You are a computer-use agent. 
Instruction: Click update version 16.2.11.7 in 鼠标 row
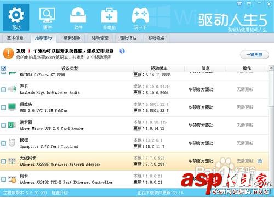coord(149,146)
